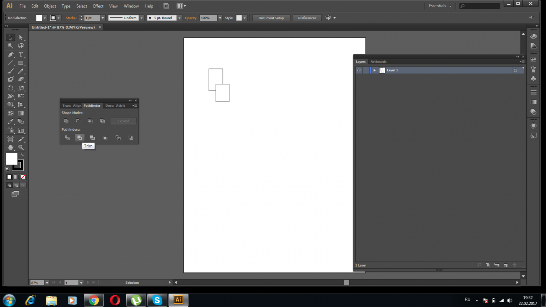546x307 pixels.
Task: Select the Type tool
Action: click(x=21, y=55)
